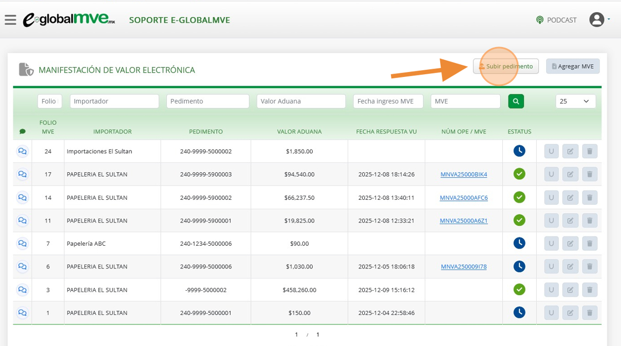Screen dimensions: 621x346
Task: Click the green check status for folio 14
Action: [x=519, y=197]
